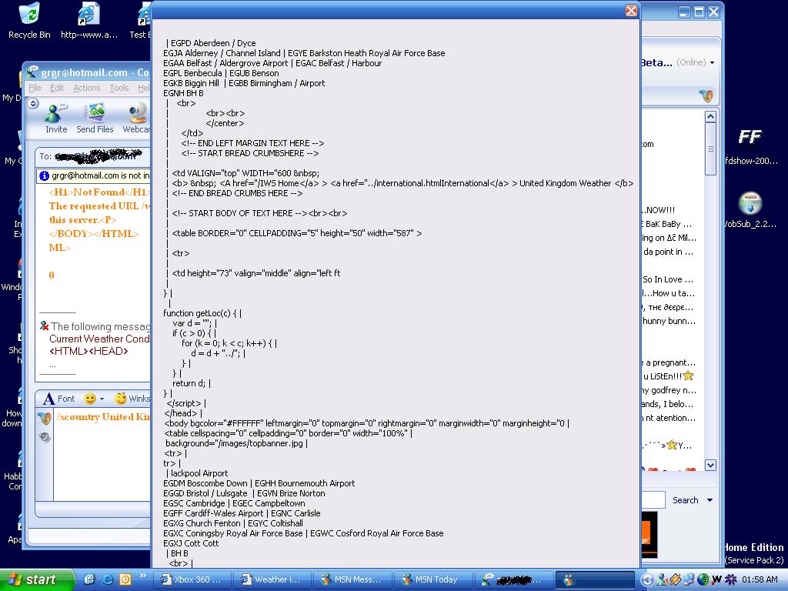Close the HTML source text window
The image size is (788, 591).
coord(631,10)
